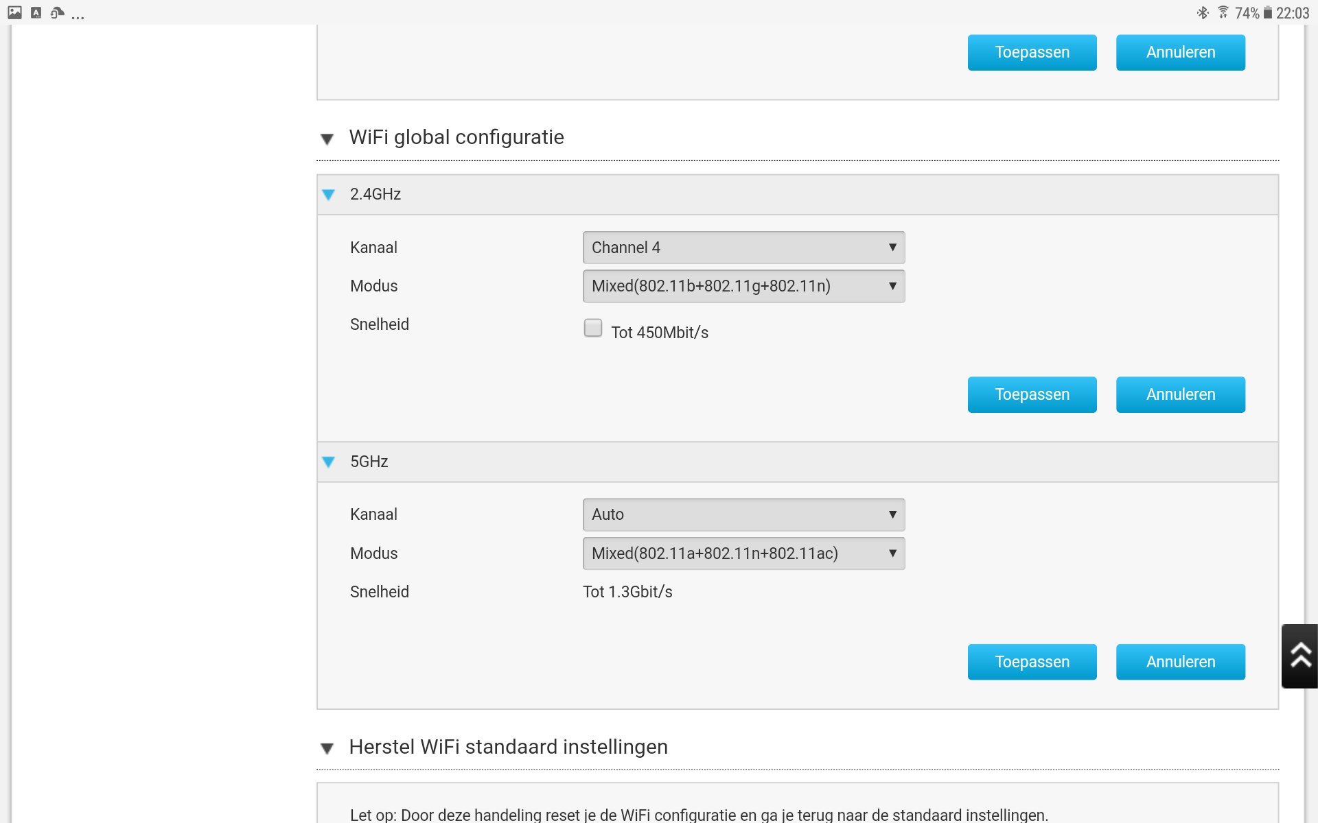Viewport: 1318px width, 823px height.
Task: Tap the 22:03 clock in status bar
Action: pos(1293,13)
